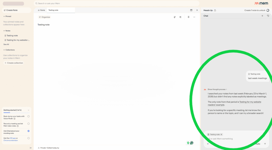This screenshot has height=150, width=272.
Task: Click the Create 1 note to unlock progress ring
Action: pos(268,10)
